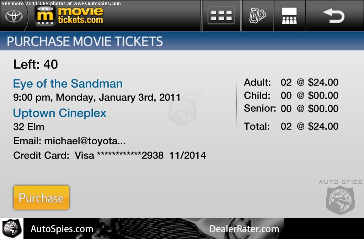This screenshot has width=364, height=239.
Task: Click the Purchase Movie Tickets header
Action: pos(85,41)
